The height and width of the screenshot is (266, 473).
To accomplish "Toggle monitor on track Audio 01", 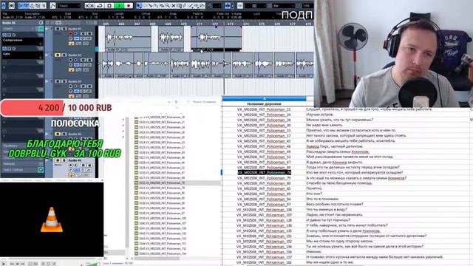I will point(76,34).
